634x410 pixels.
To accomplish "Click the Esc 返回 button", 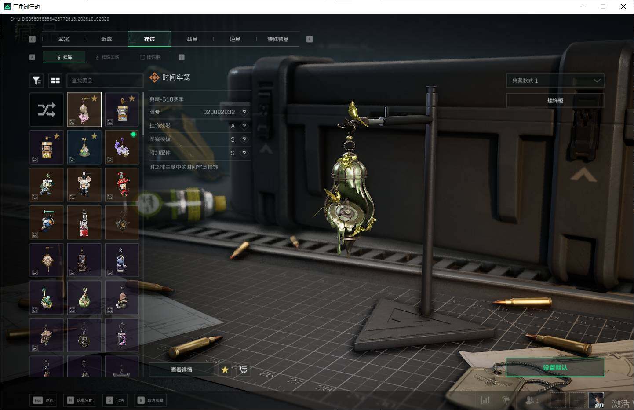I will (44, 400).
